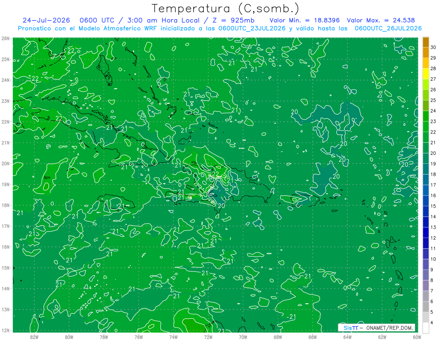Click the color scale value '10'

click(x=433, y=259)
